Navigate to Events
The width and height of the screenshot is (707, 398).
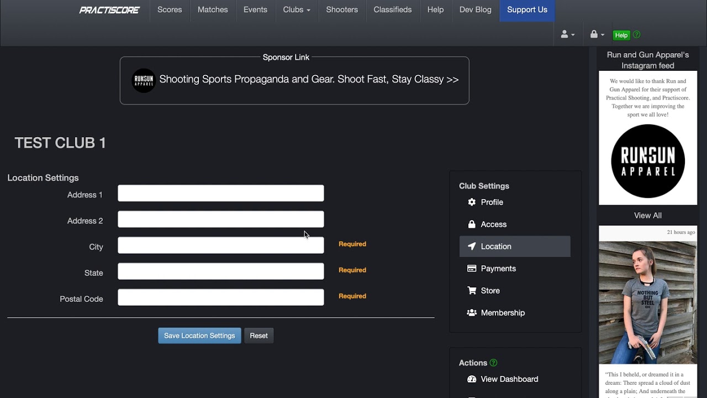(x=255, y=10)
